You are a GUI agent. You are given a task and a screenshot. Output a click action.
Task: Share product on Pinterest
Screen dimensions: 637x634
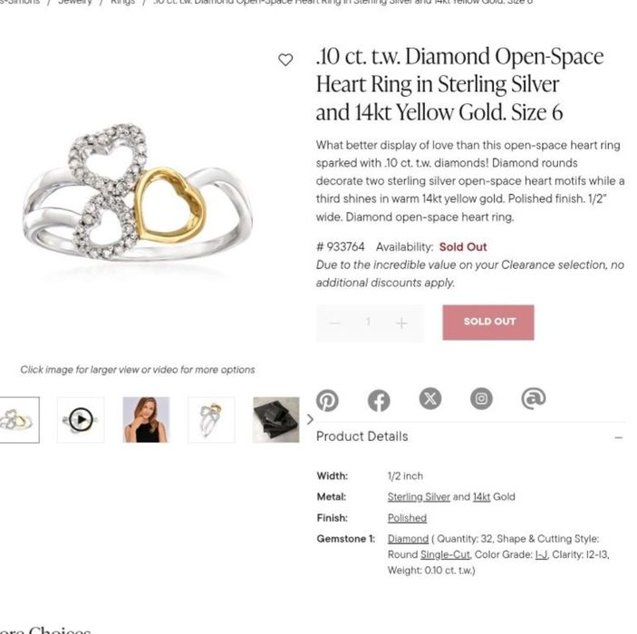pyautogui.click(x=327, y=400)
